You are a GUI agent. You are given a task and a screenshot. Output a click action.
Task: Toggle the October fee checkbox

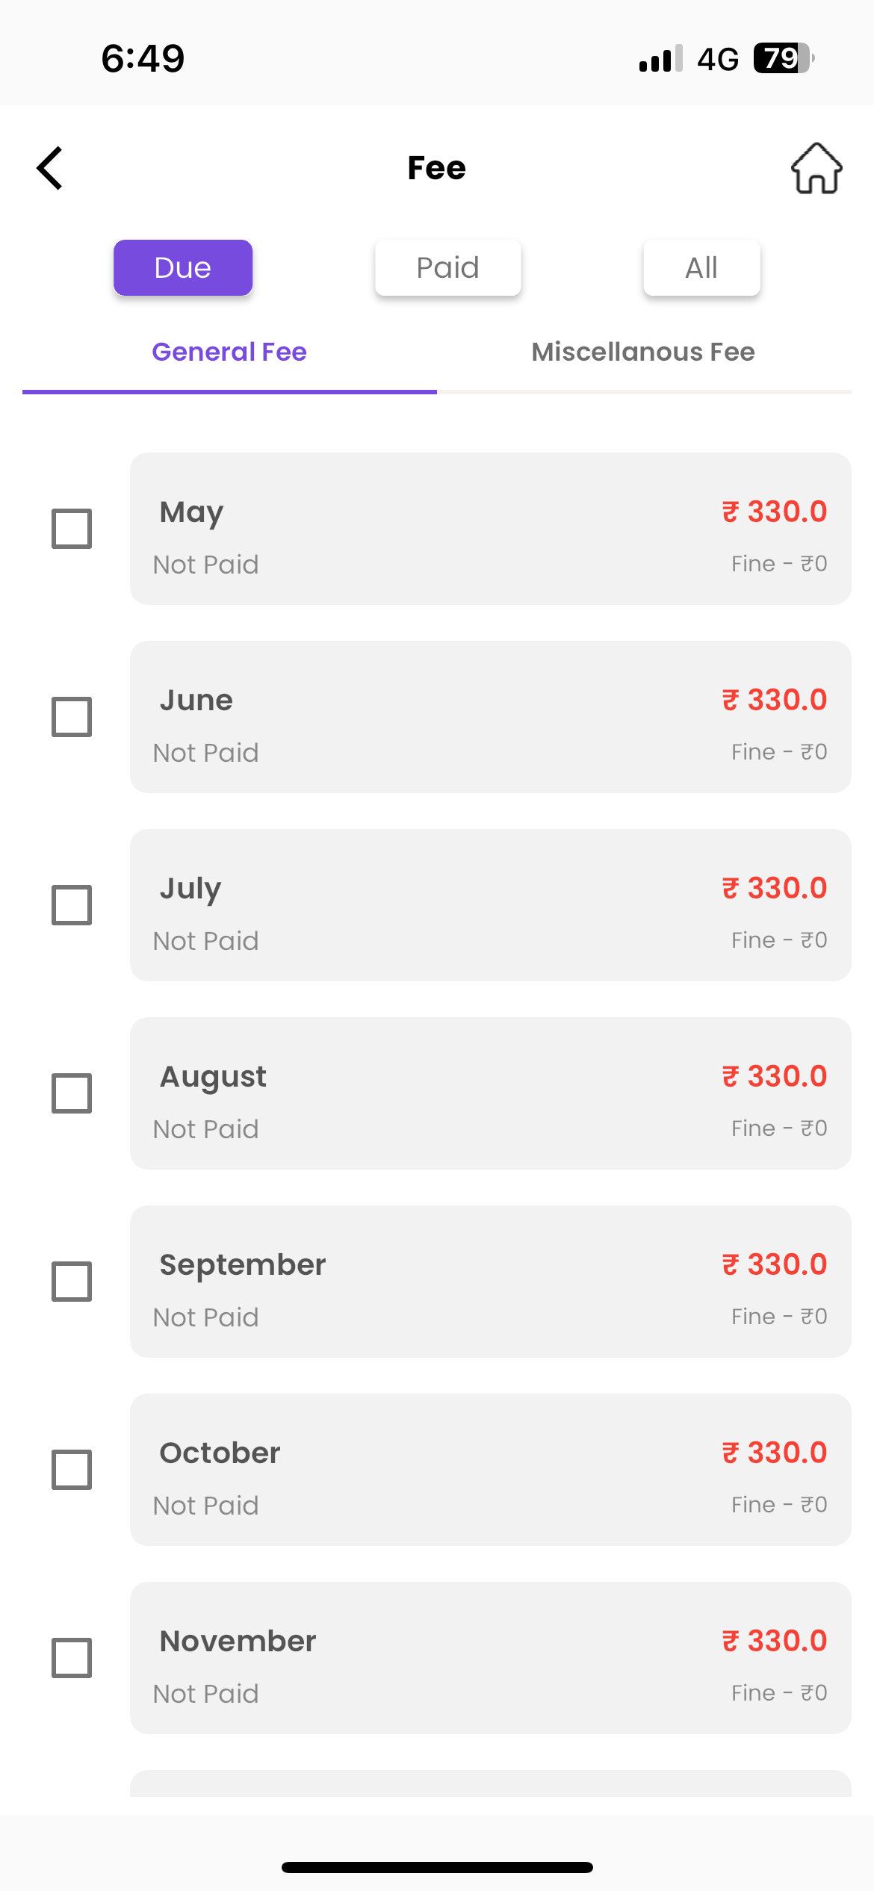72,1470
